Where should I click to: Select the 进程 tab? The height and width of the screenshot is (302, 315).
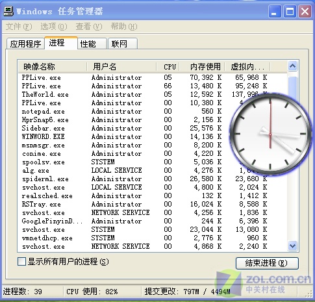(61, 43)
